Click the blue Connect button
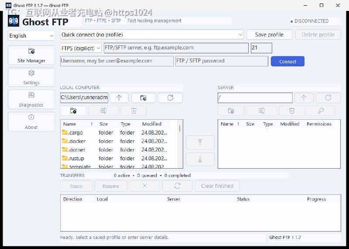The width and height of the screenshot is (349, 249). 287,61
